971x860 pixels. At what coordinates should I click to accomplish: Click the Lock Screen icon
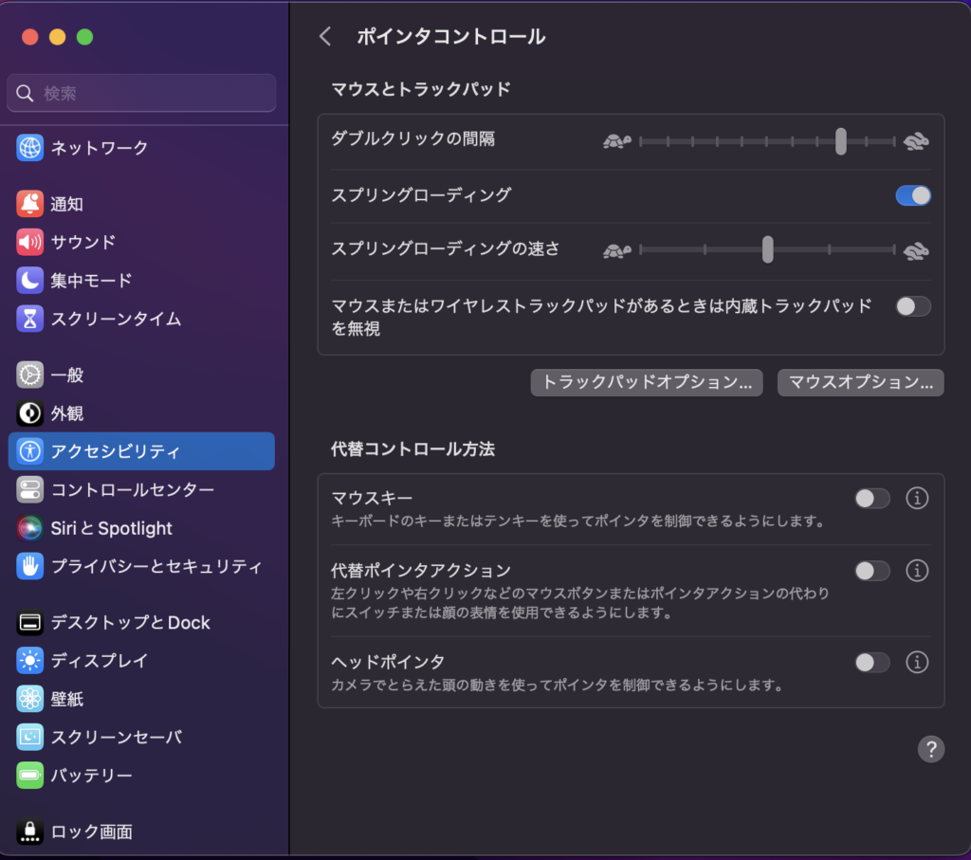tap(29, 832)
